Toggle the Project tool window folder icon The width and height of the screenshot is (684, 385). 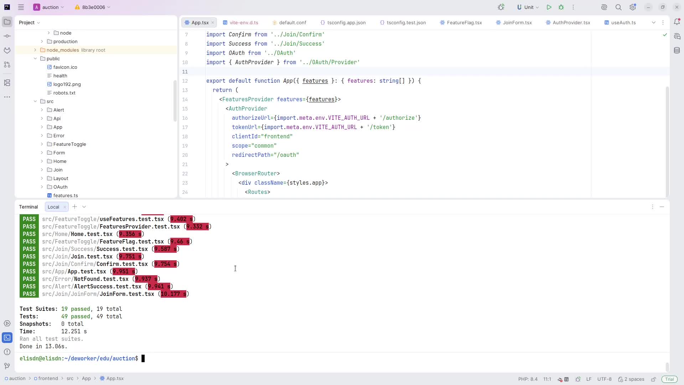click(7, 22)
